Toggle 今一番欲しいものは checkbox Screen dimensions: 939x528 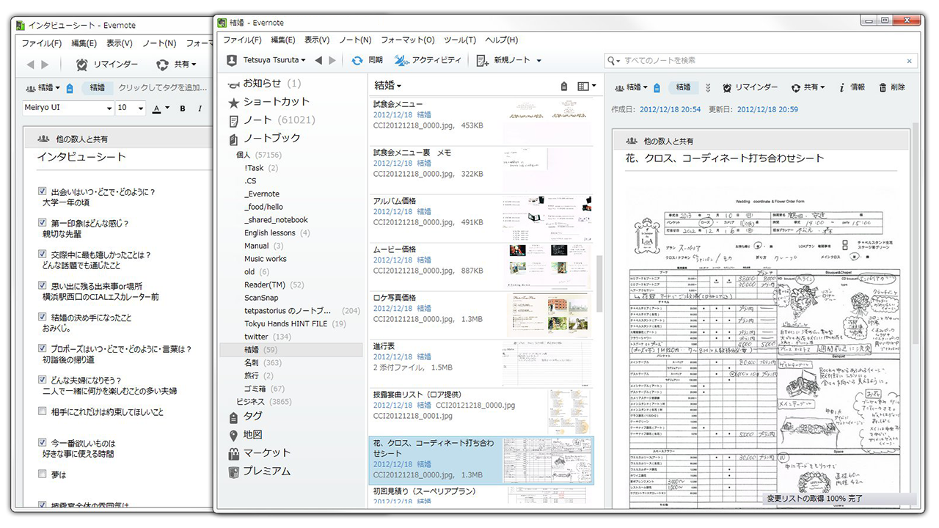point(43,443)
